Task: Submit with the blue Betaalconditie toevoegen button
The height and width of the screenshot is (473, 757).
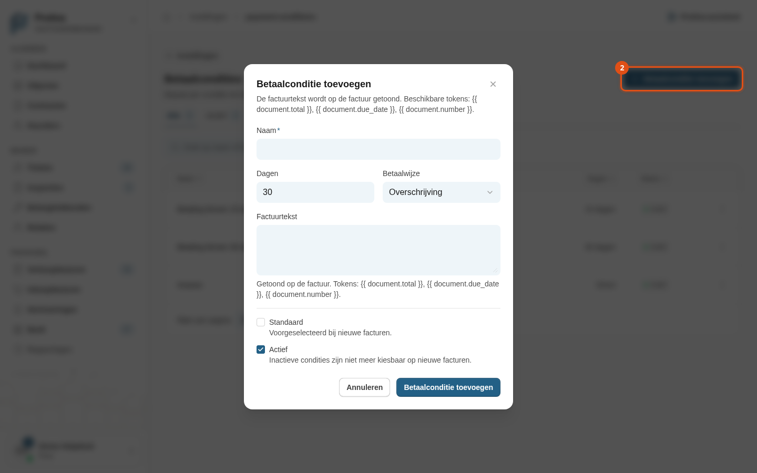Action: click(448, 387)
